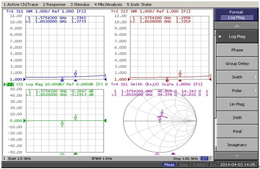This screenshot has width=260, height=169.
Task: Click the blue reference level arrow on Tr1
Action: pyautogui.click(x=24, y=80)
